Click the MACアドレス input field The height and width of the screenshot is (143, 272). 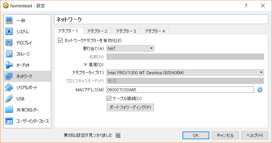pyautogui.click(x=180, y=90)
